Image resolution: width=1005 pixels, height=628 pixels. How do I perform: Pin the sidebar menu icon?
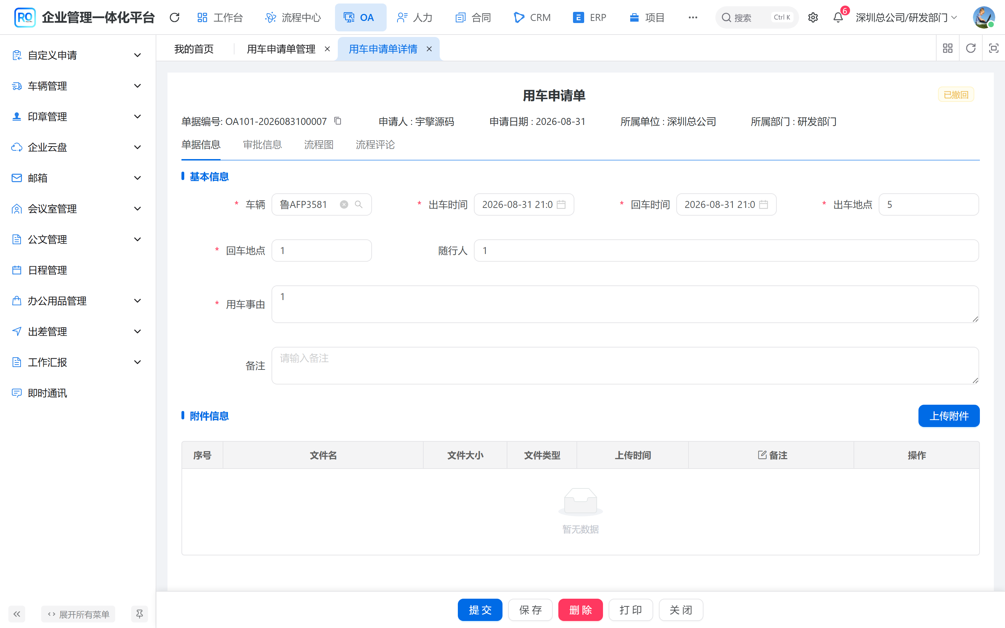[x=140, y=614]
